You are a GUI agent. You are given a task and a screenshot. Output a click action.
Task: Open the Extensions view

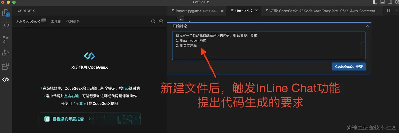point(6,66)
